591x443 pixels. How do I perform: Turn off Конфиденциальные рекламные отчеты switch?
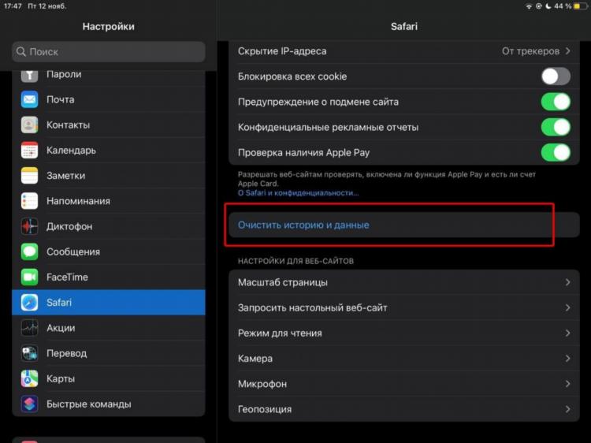[x=556, y=127]
